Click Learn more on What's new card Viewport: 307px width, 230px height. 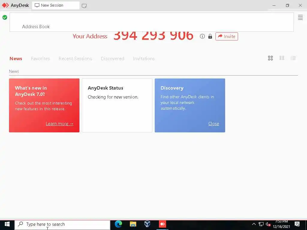pos(60,124)
